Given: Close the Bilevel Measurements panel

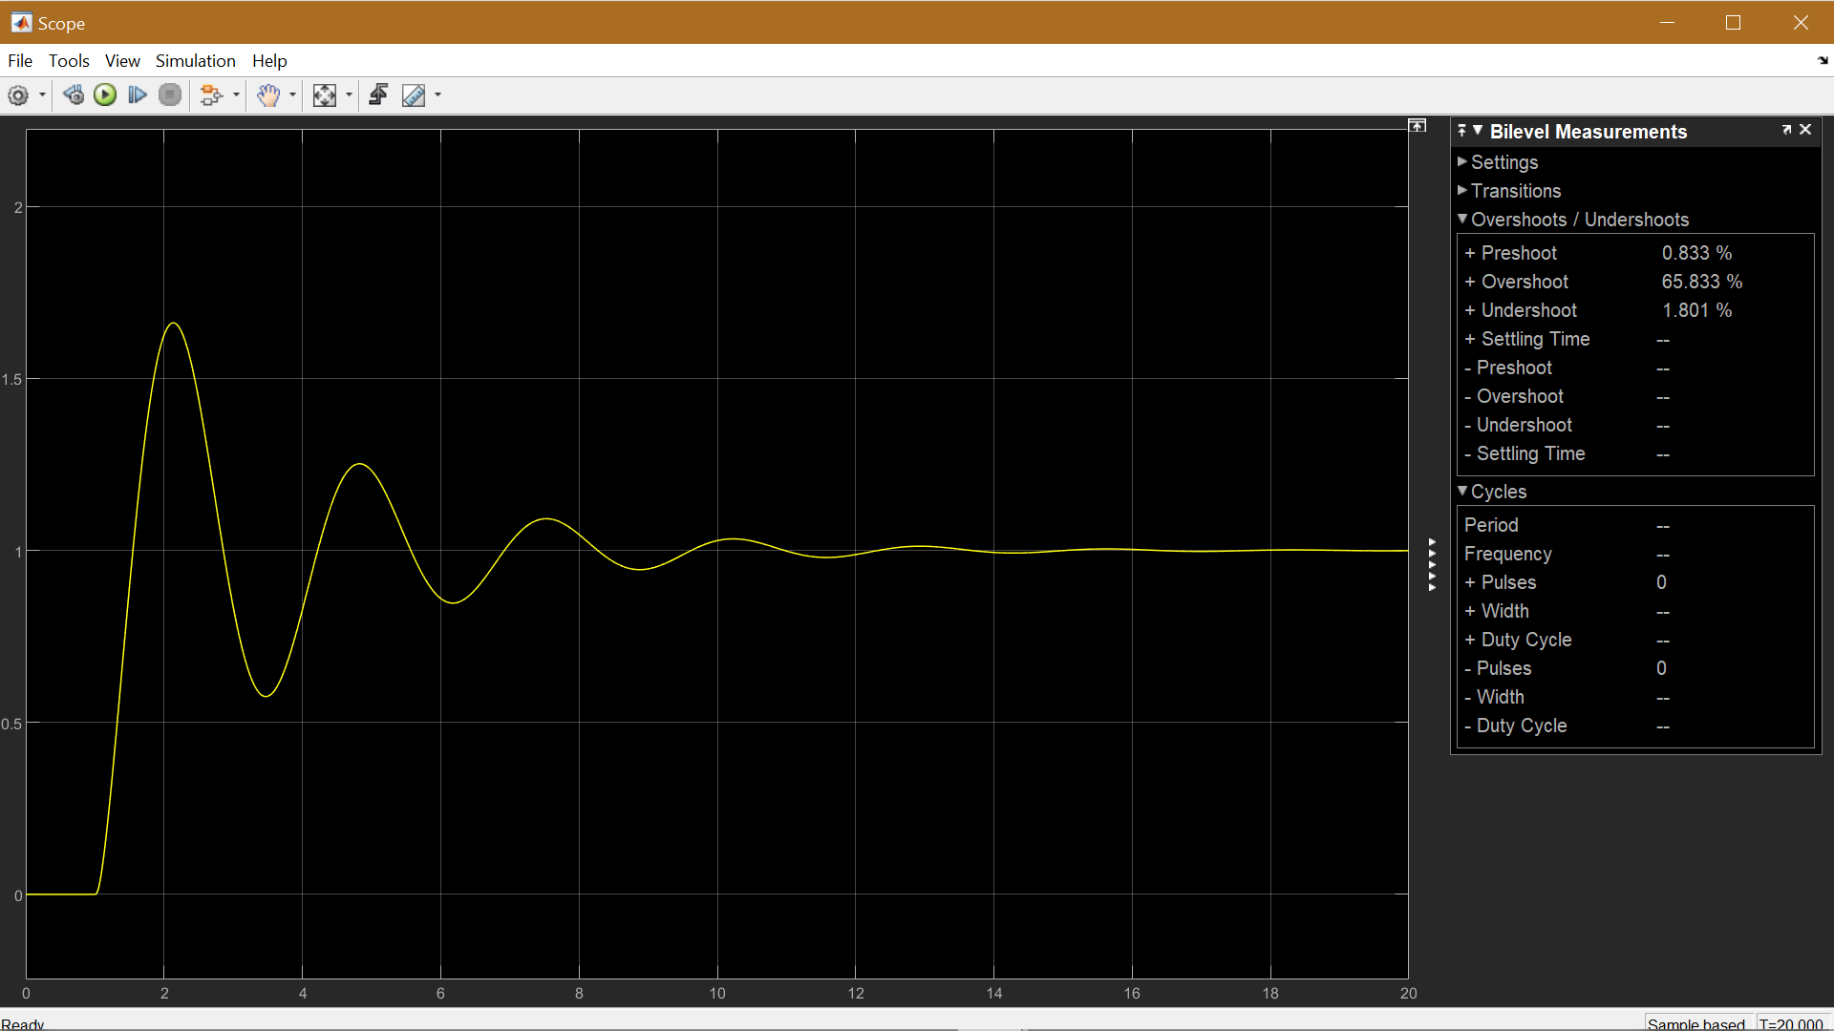Looking at the screenshot, I should tap(1805, 129).
